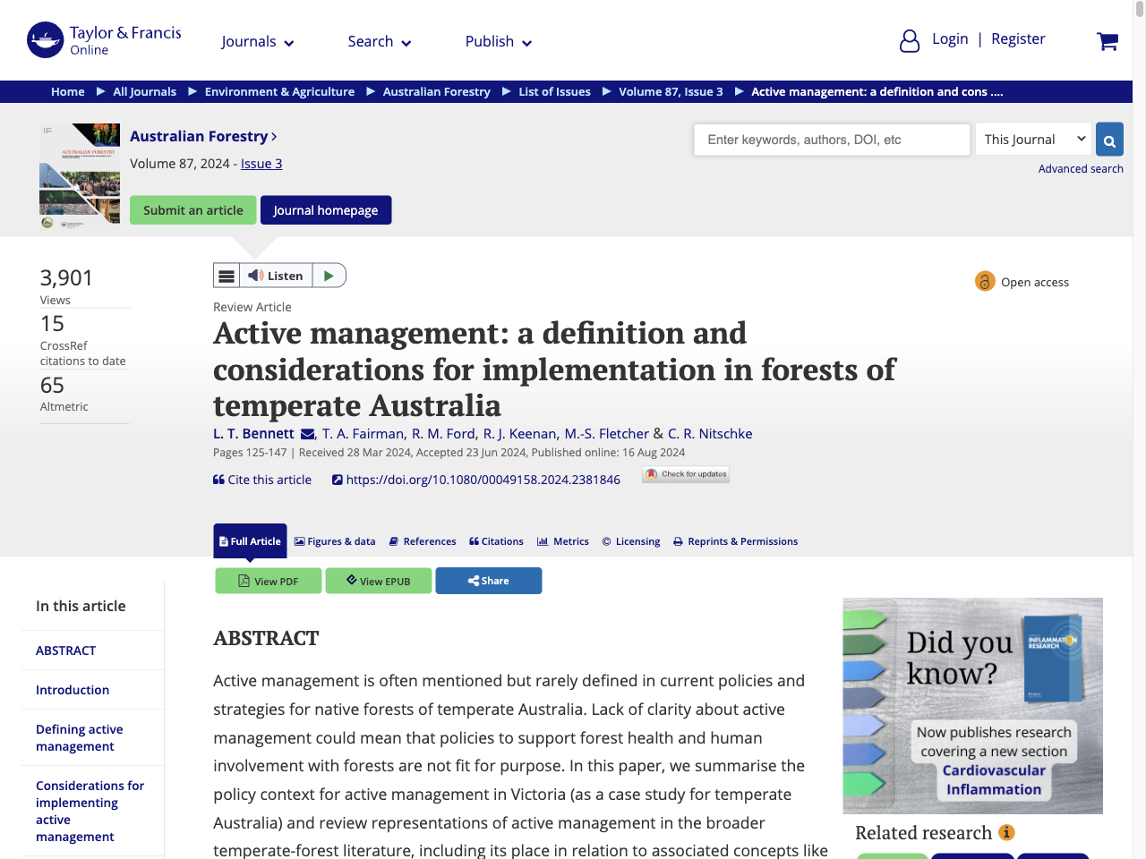Switch to the Figures & data tab
Image resolution: width=1146 pixels, height=859 pixels.
click(335, 540)
